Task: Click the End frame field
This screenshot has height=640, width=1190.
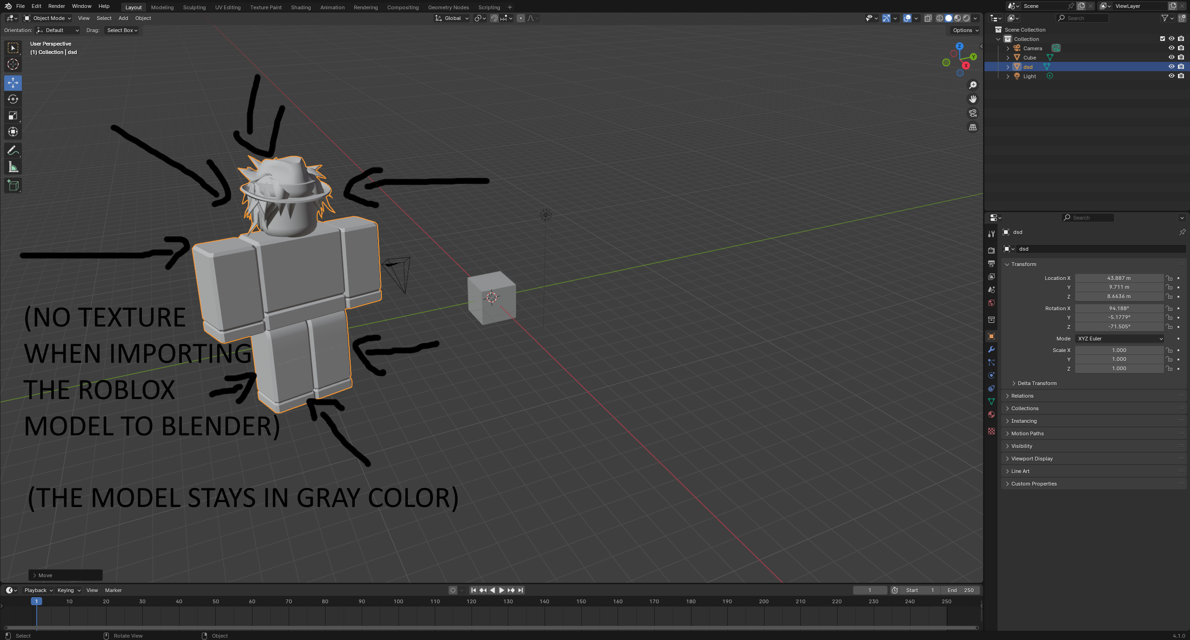Action: pos(961,590)
